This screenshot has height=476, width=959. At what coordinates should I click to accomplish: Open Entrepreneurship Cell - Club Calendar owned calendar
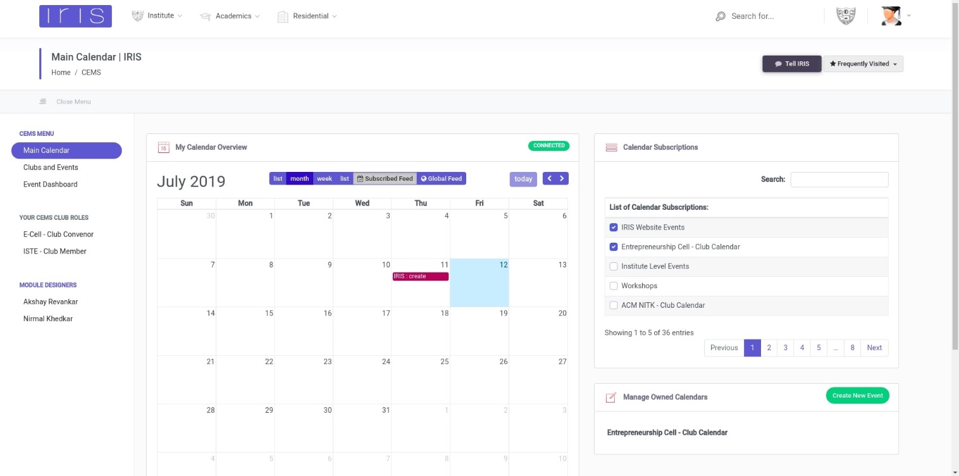pos(667,433)
